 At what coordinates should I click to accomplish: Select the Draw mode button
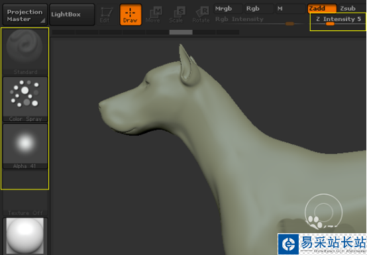coord(131,15)
